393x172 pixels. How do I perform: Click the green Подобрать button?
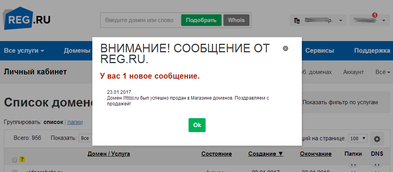pos(201,20)
